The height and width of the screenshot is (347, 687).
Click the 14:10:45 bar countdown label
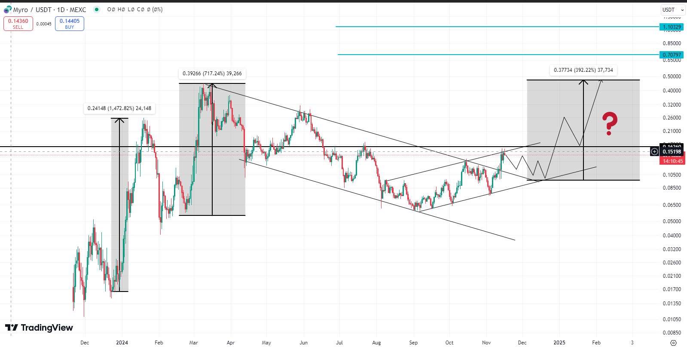coord(673,161)
